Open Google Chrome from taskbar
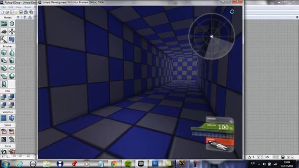Image resolution: width=299 pixels, height=168 pixels. click(x=114, y=164)
